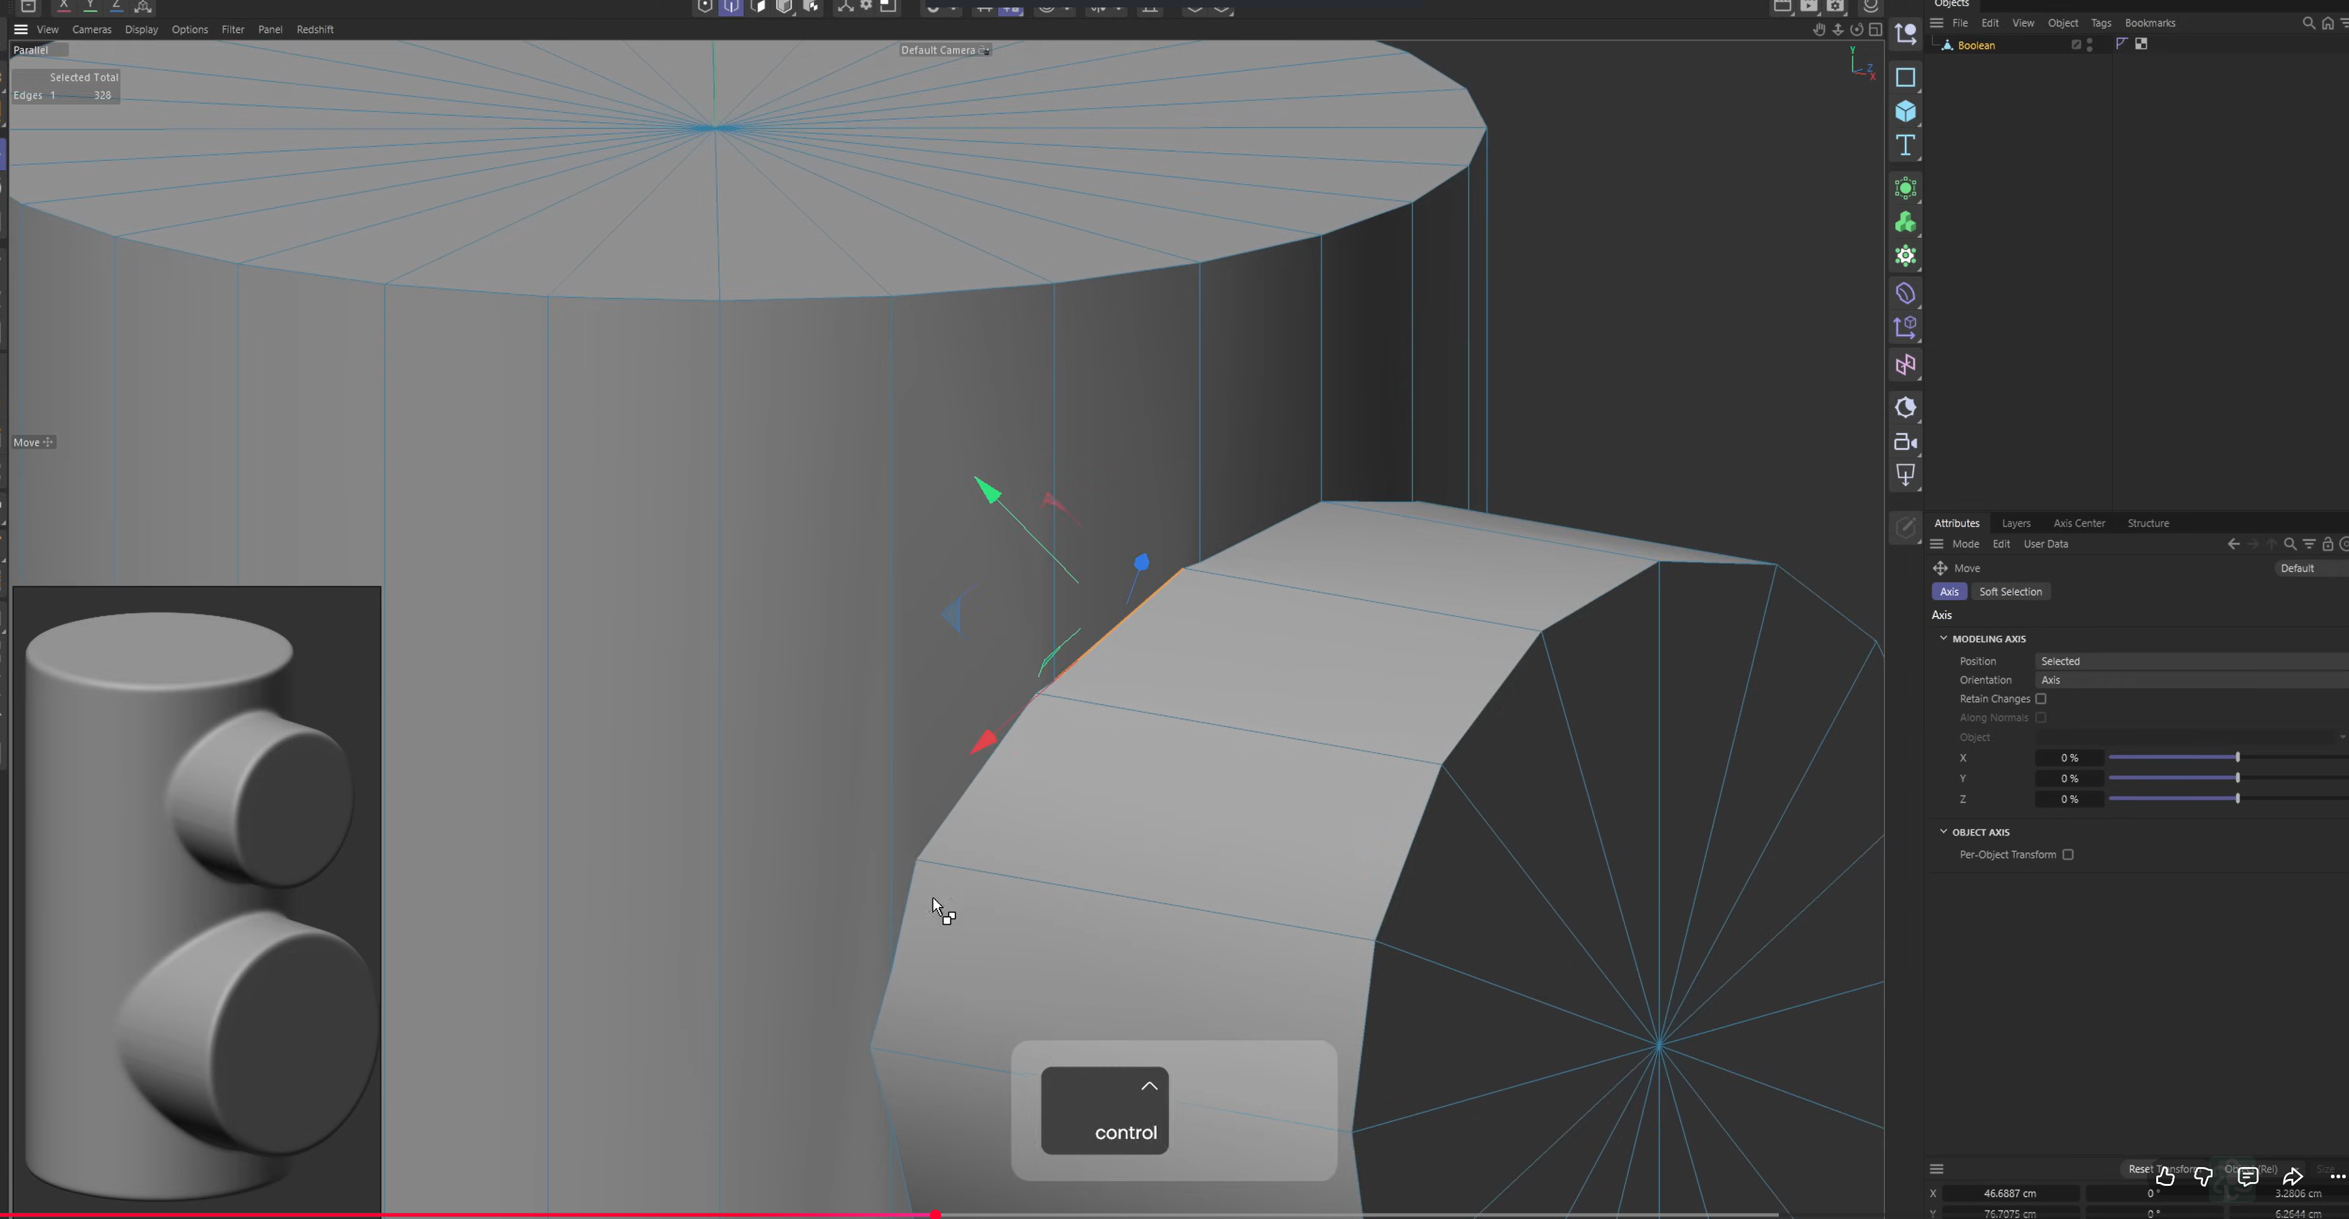Lock the Attributes manager element

(x=2327, y=544)
